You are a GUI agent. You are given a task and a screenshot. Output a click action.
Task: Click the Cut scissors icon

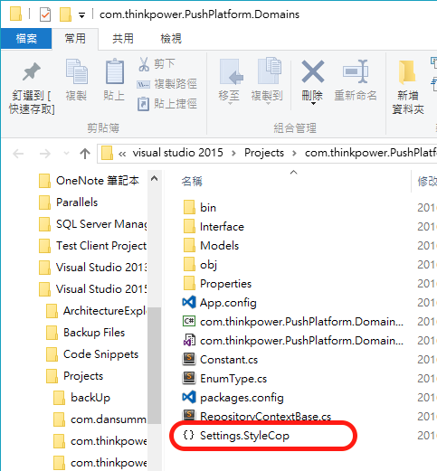pos(144,64)
